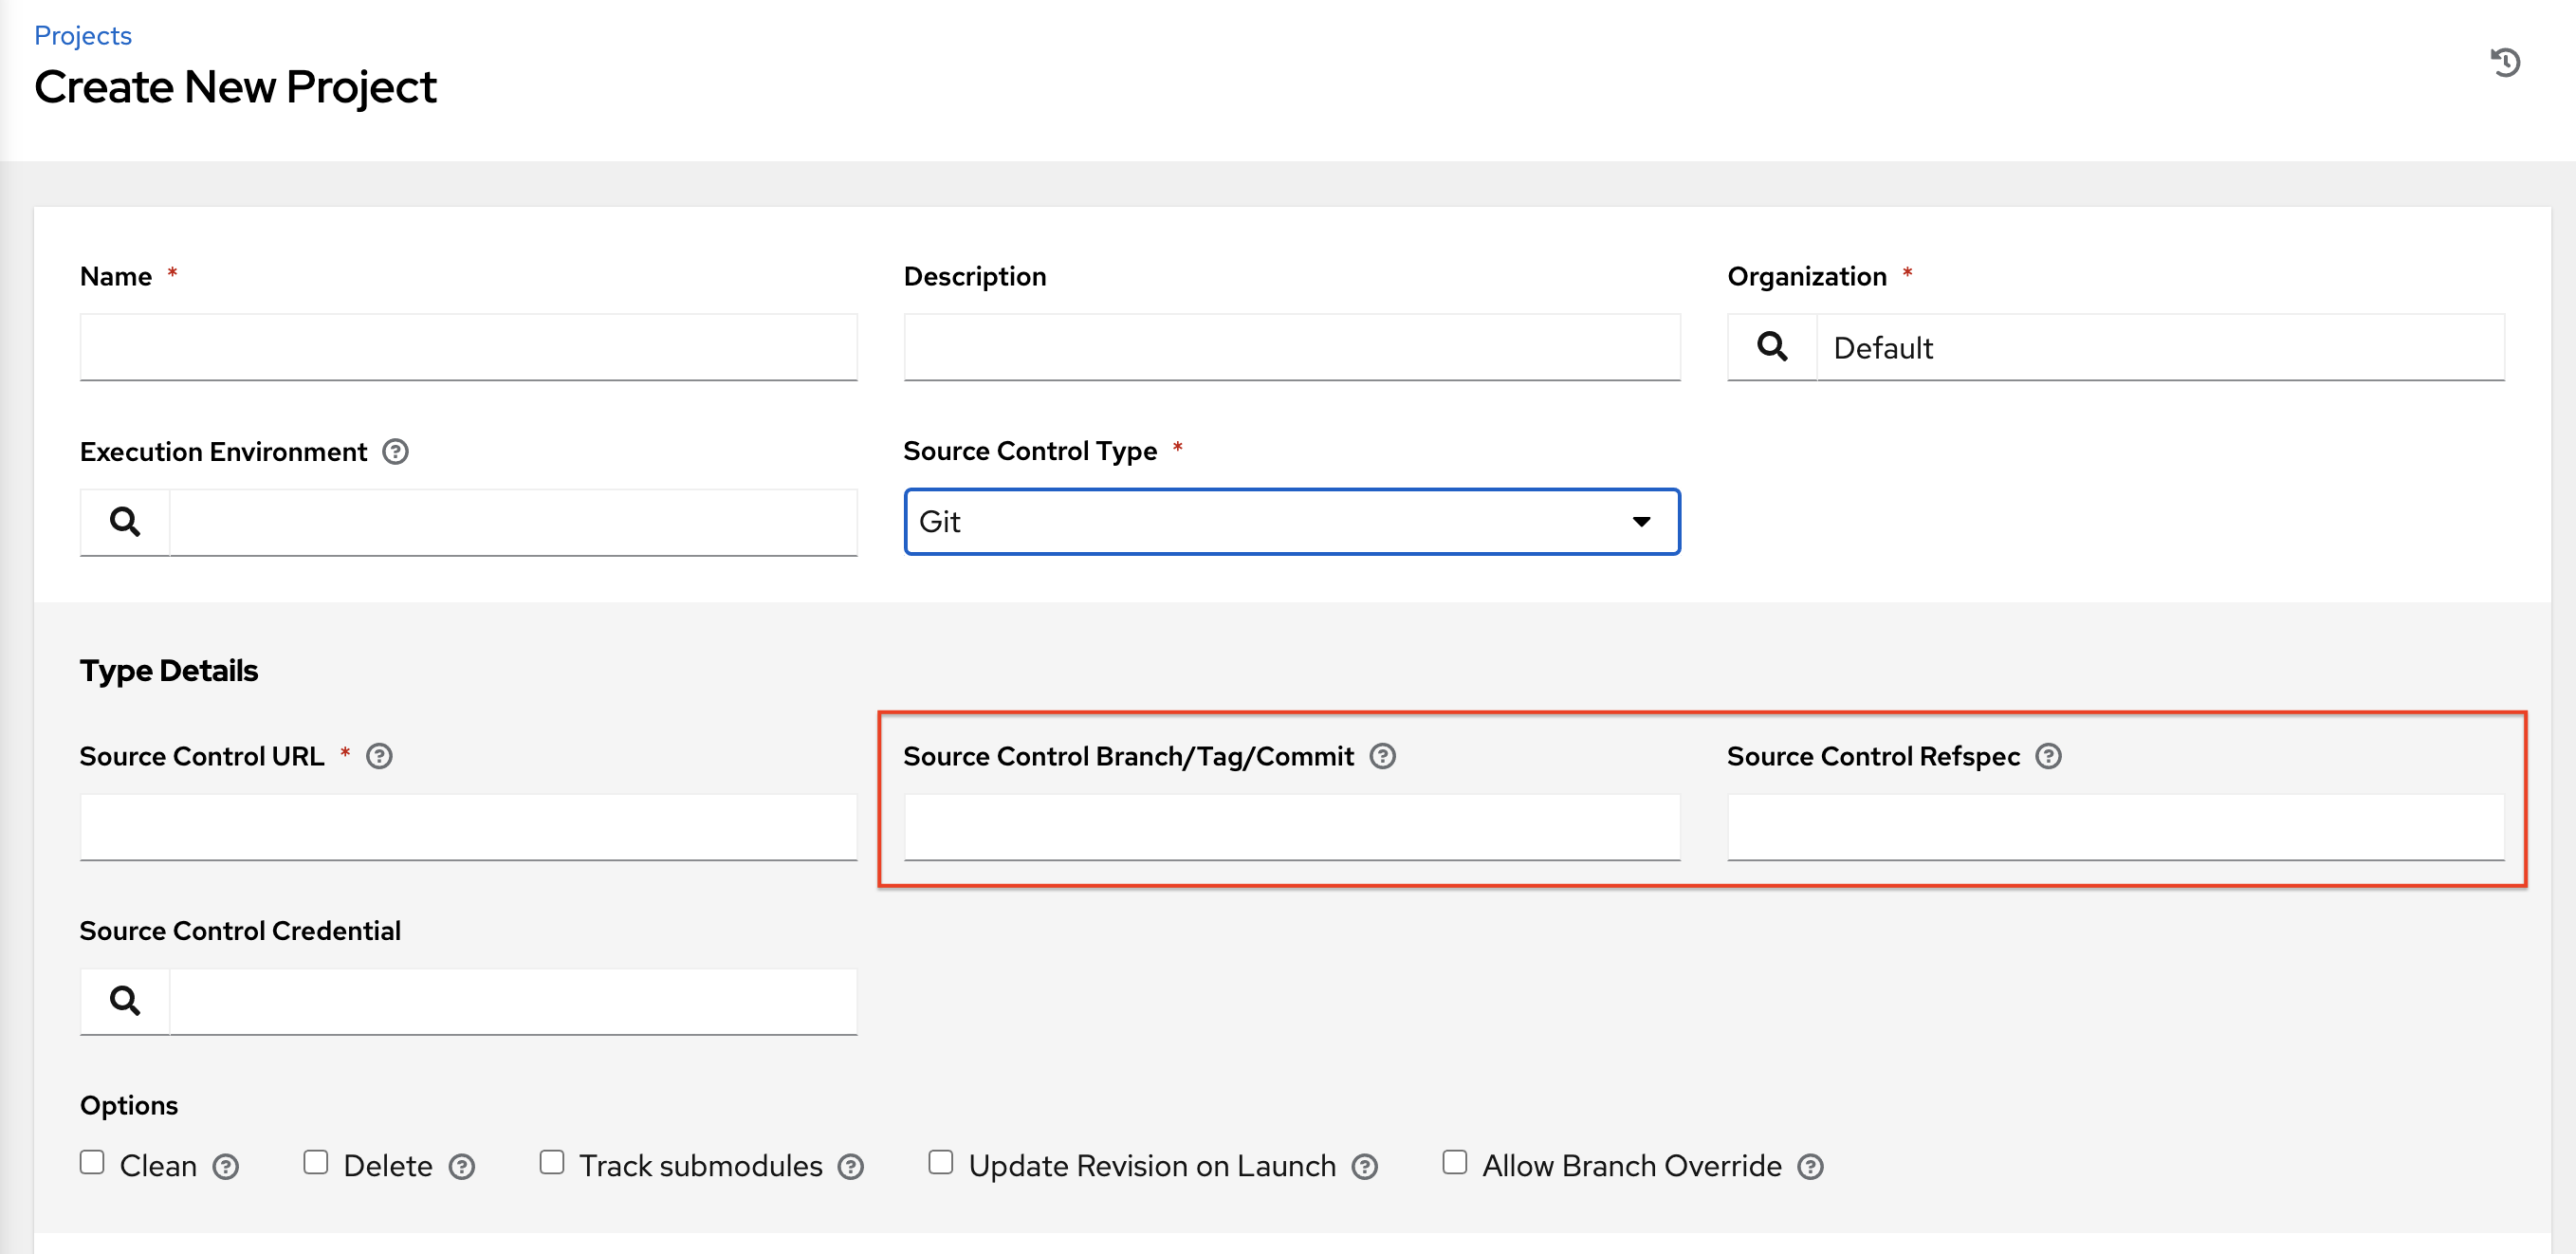
Task: Enable Track submodules
Action: click(552, 1163)
